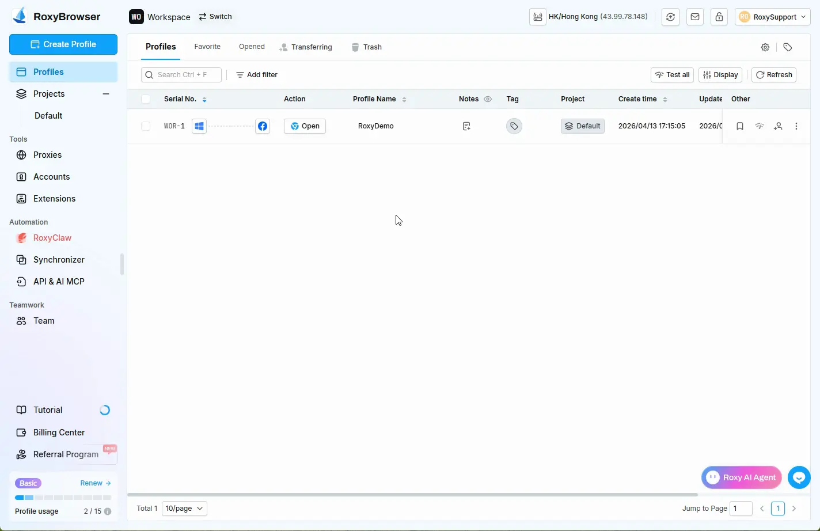Open the 10/page size dropdown
820x531 pixels.
coord(184,509)
